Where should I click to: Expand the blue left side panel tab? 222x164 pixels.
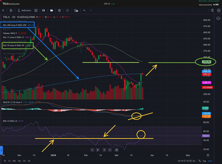(x=1, y=150)
